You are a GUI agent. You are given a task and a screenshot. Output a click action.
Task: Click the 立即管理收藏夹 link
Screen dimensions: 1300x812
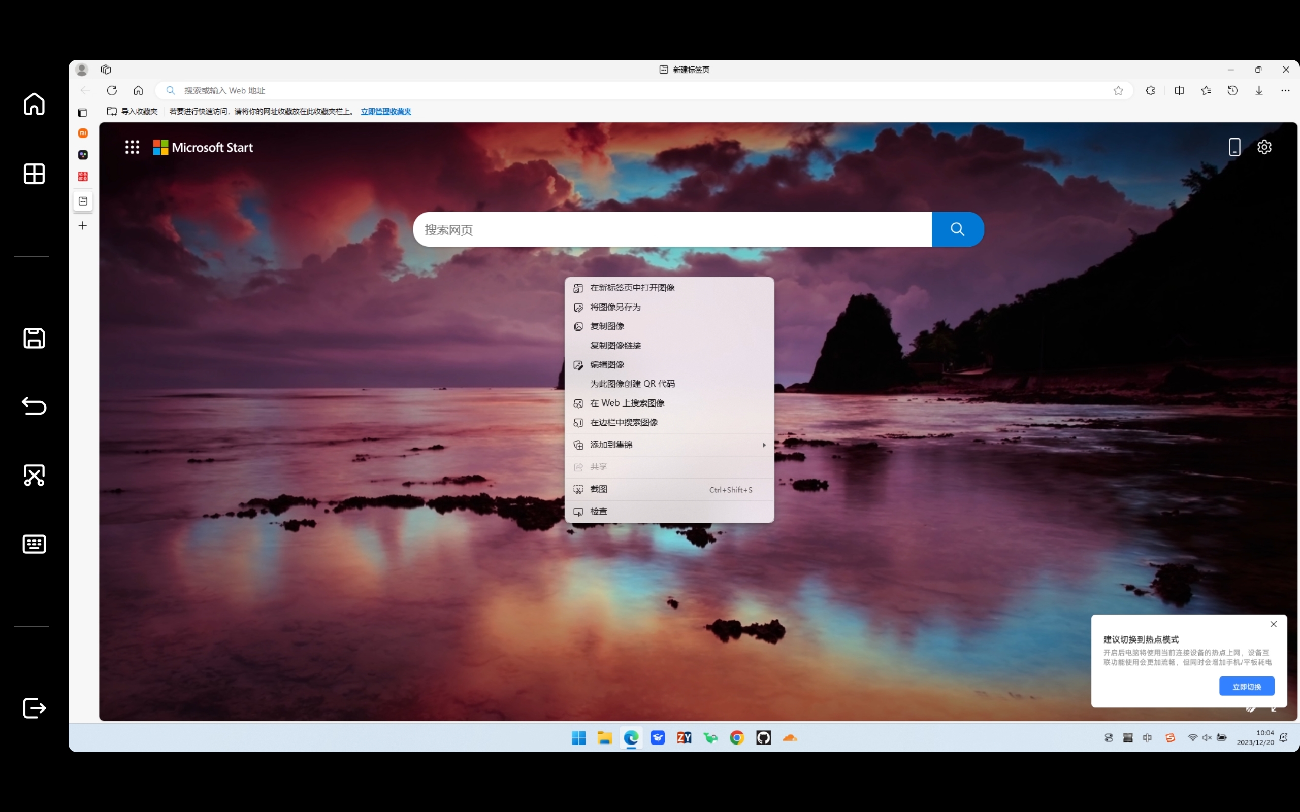tap(386, 111)
